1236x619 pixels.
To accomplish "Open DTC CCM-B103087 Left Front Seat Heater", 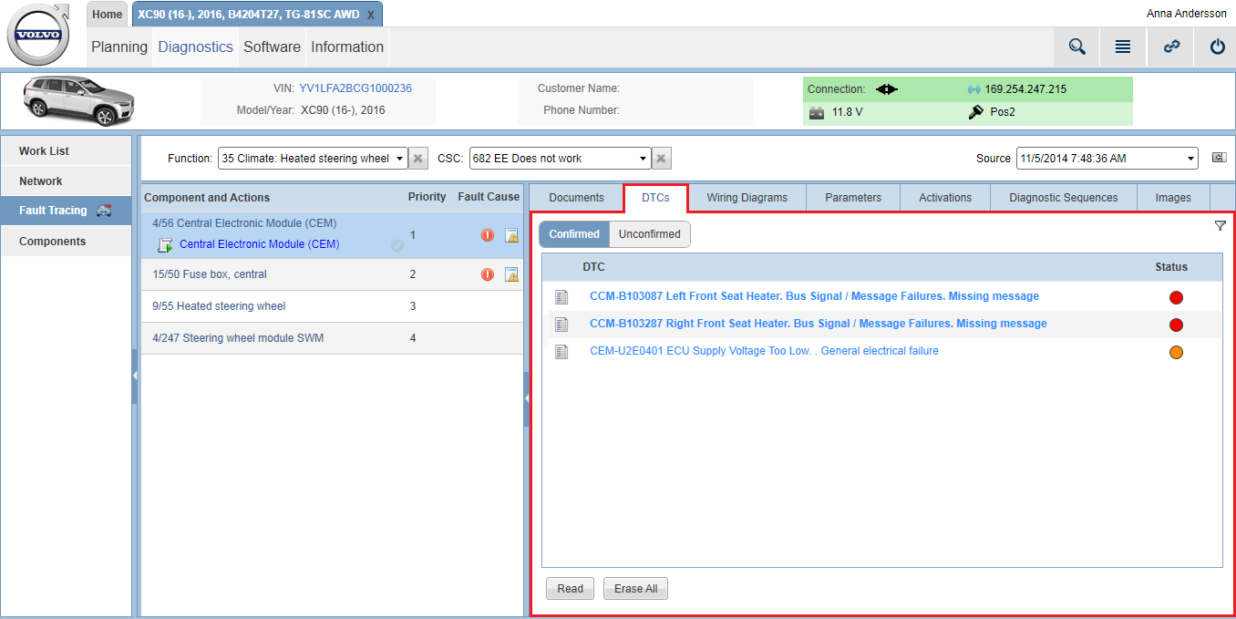I will click(x=814, y=296).
